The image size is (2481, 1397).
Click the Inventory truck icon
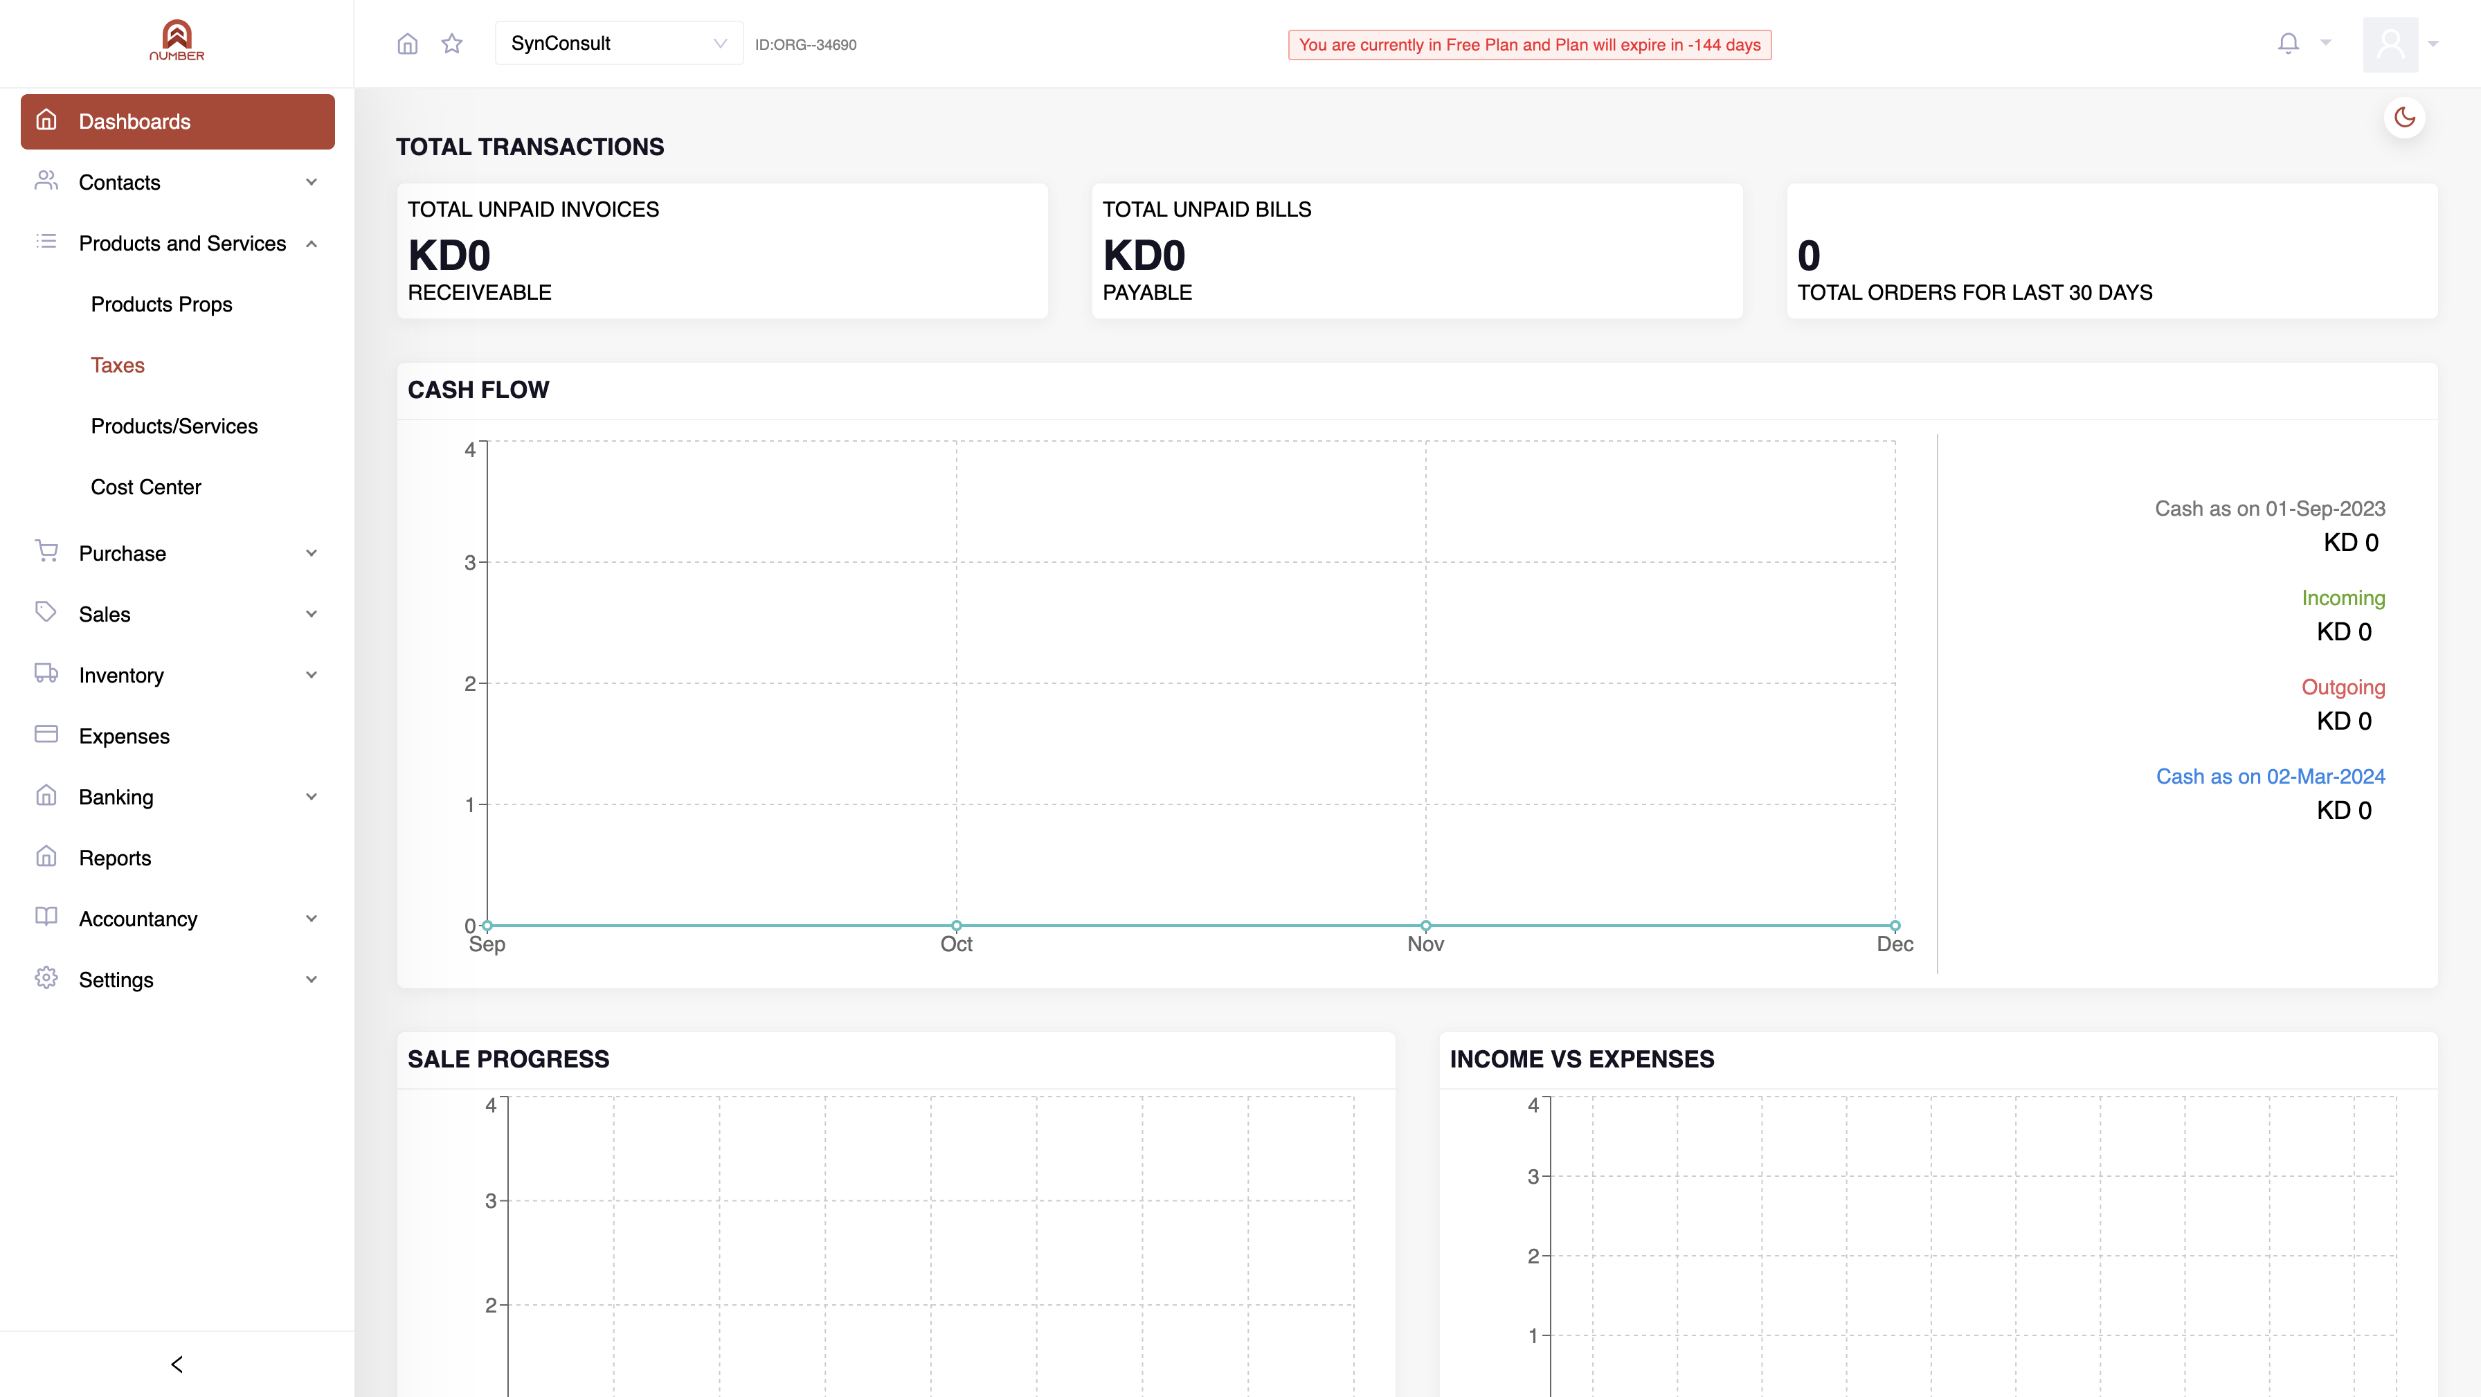click(46, 674)
